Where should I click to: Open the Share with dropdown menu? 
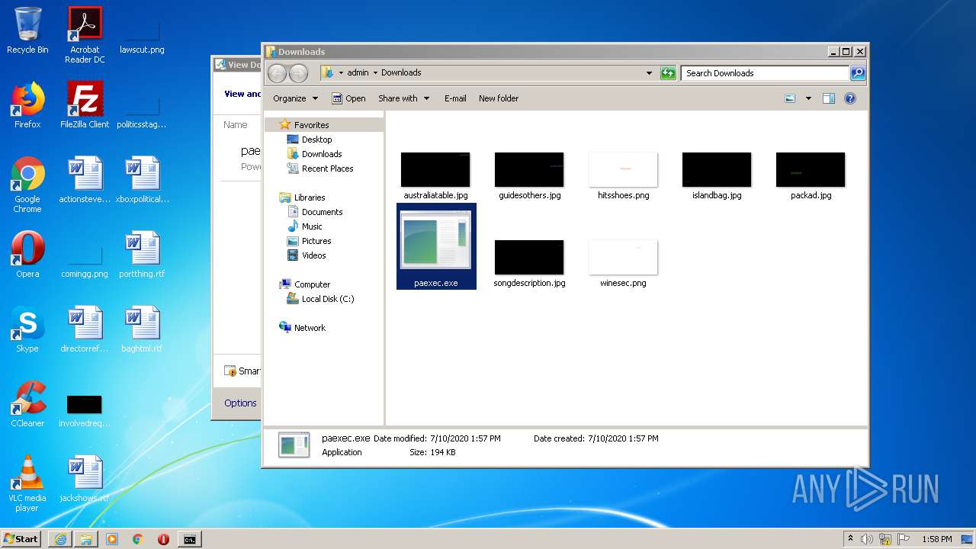(x=404, y=98)
